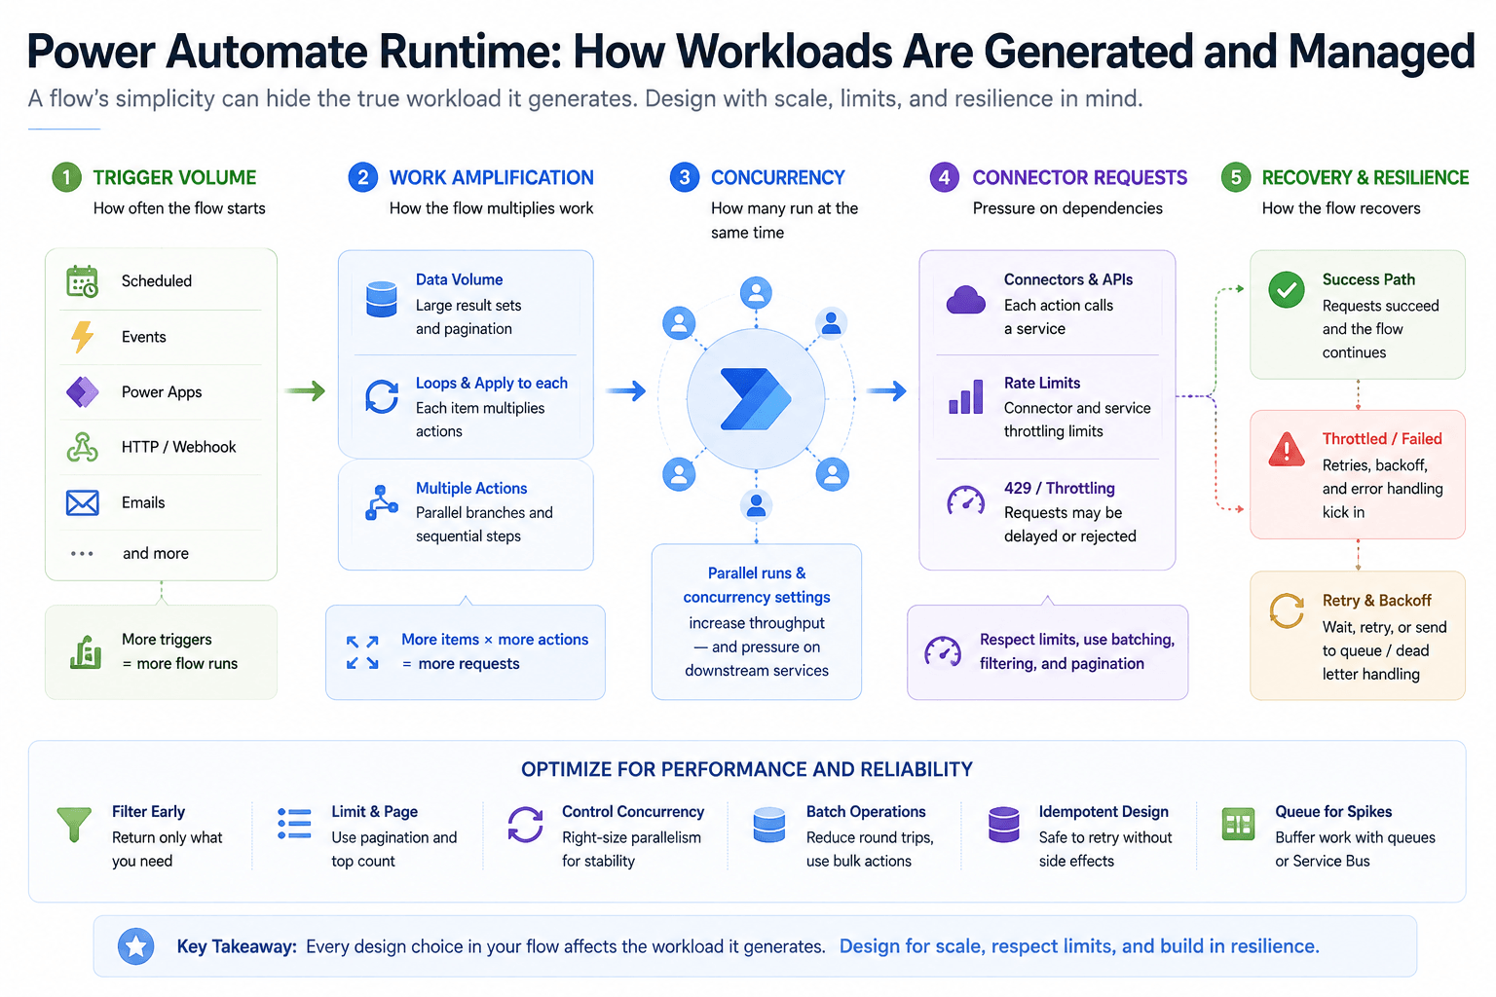Viewport: 1496px width, 997px height.
Task: Click the central Power Automate logo
Action: (756, 399)
